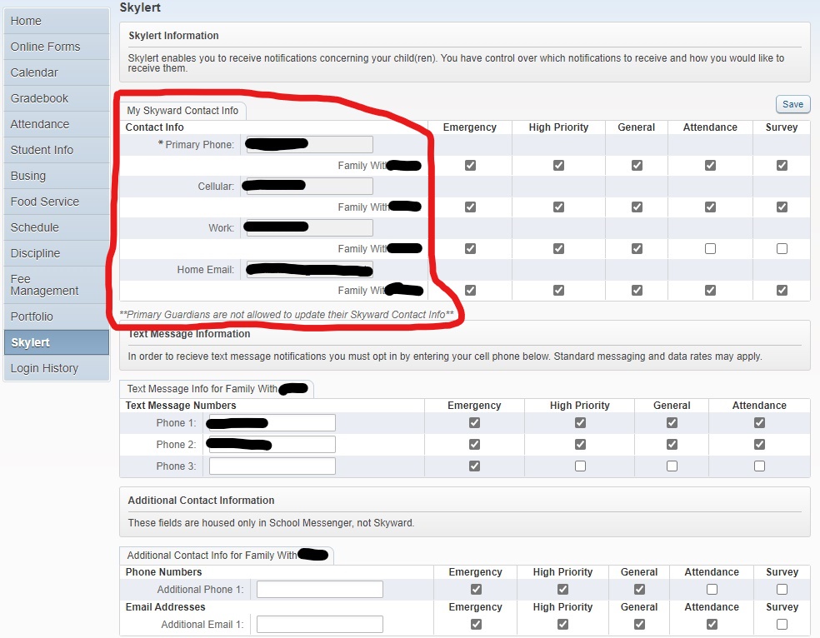Disable Survey for the Home Email contact
820x638 pixels.
click(x=782, y=290)
